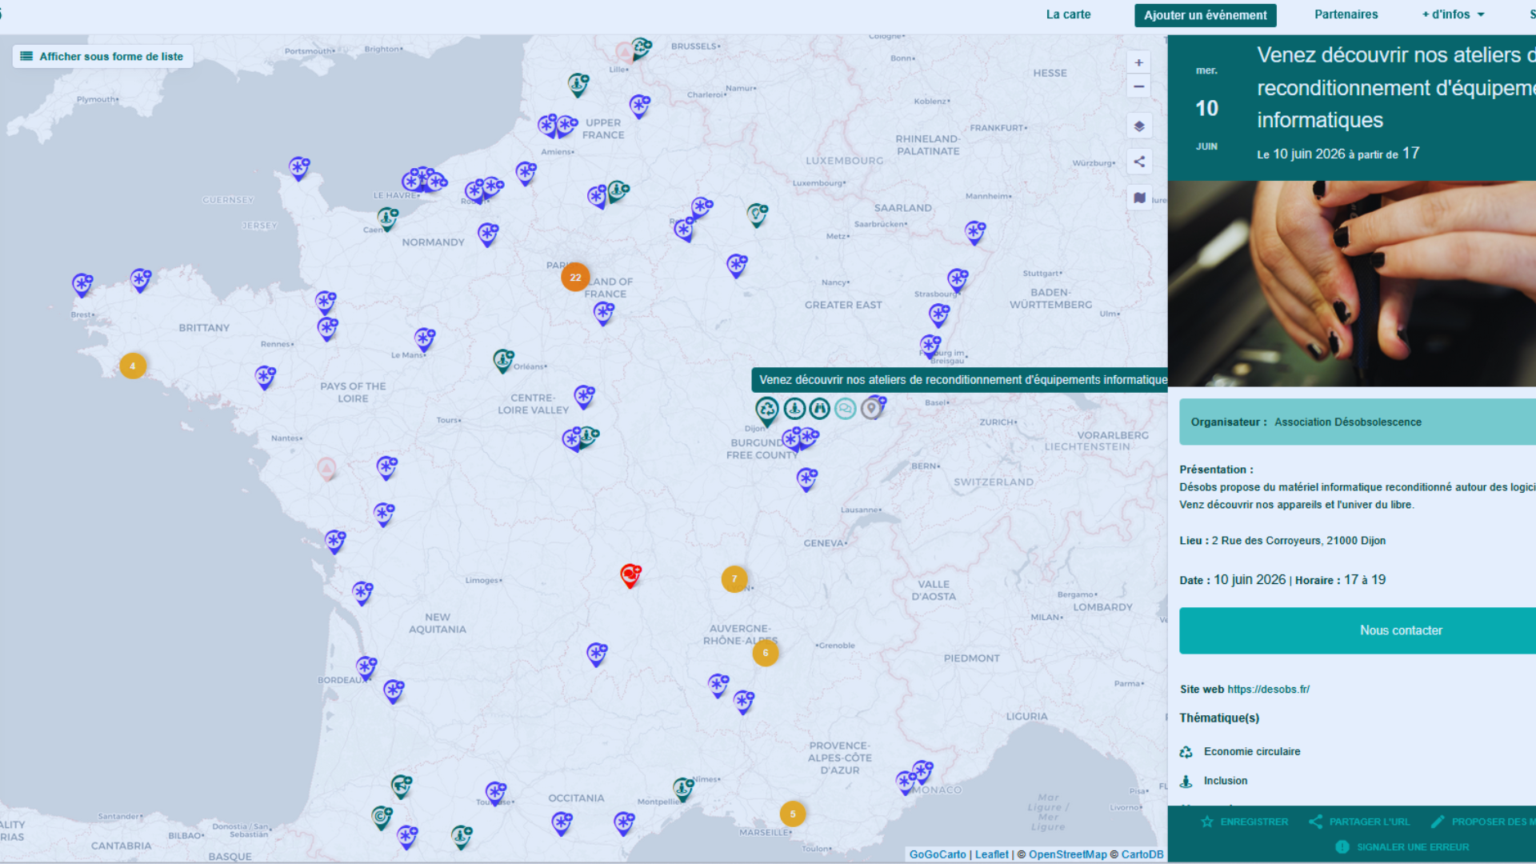The width and height of the screenshot is (1536, 864).
Task: Expand the yellow 4 cluster in Brittany
Action: click(133, 366)
